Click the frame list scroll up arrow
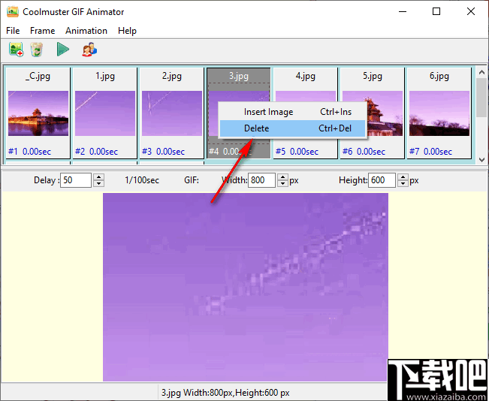489x401 pixels. (481, 72)
